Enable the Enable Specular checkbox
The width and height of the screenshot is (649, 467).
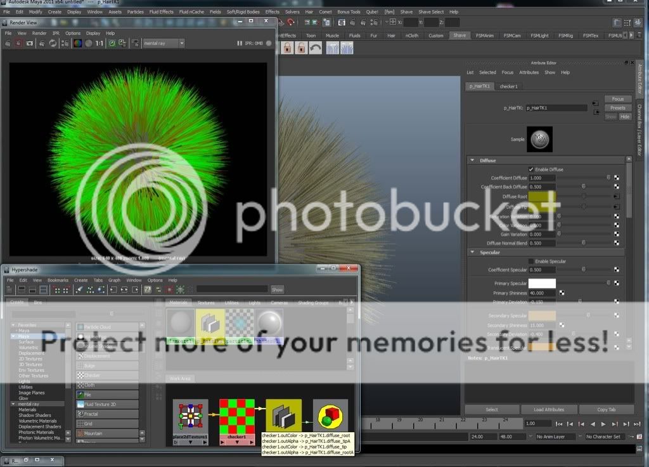click(x=531, y=261)
